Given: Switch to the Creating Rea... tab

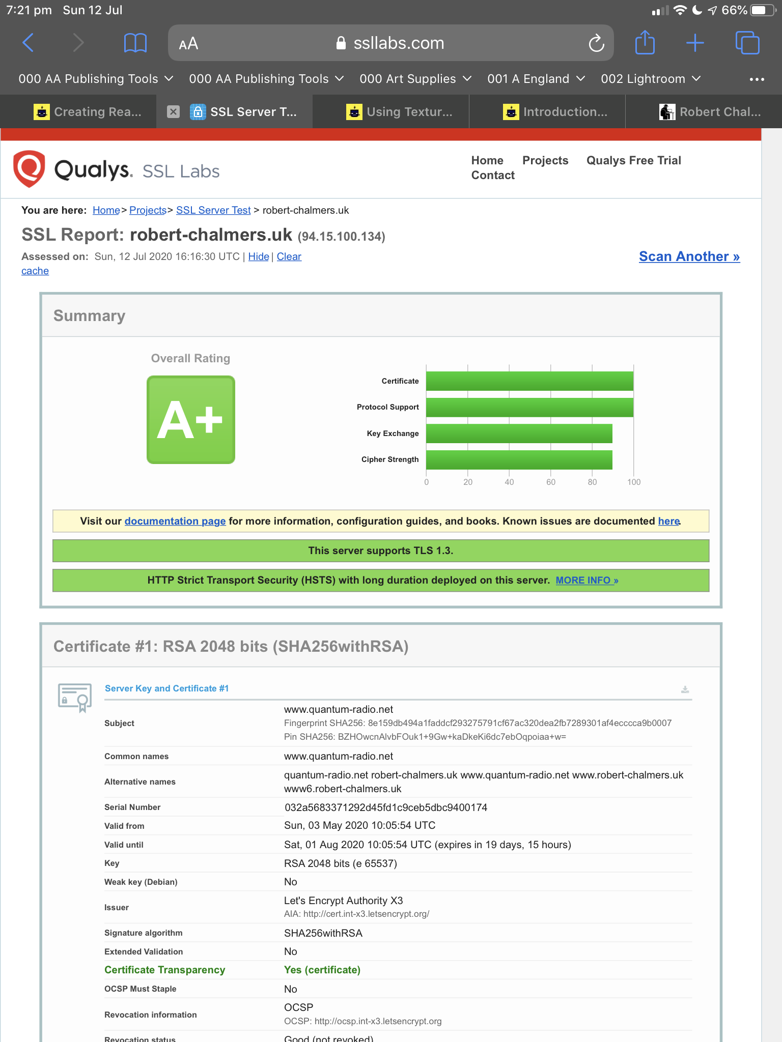Looking at the screenshot, I should (x=88, y=112).
